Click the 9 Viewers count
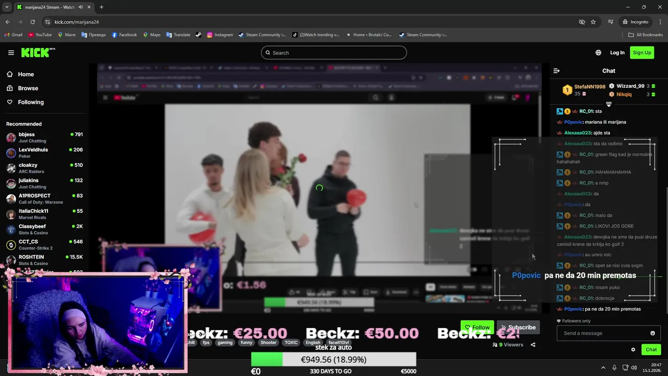This screenshot has height=376, width=668. (508, 345)
